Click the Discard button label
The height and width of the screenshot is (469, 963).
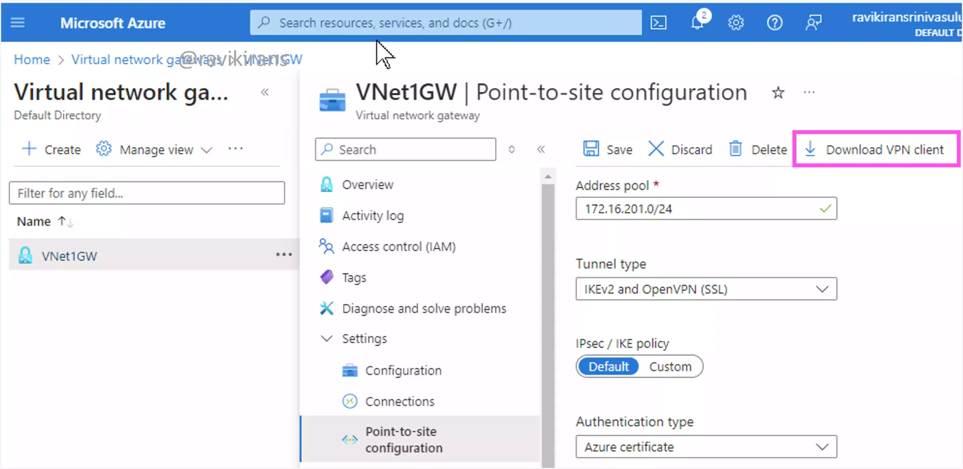[x=691, y=150]
